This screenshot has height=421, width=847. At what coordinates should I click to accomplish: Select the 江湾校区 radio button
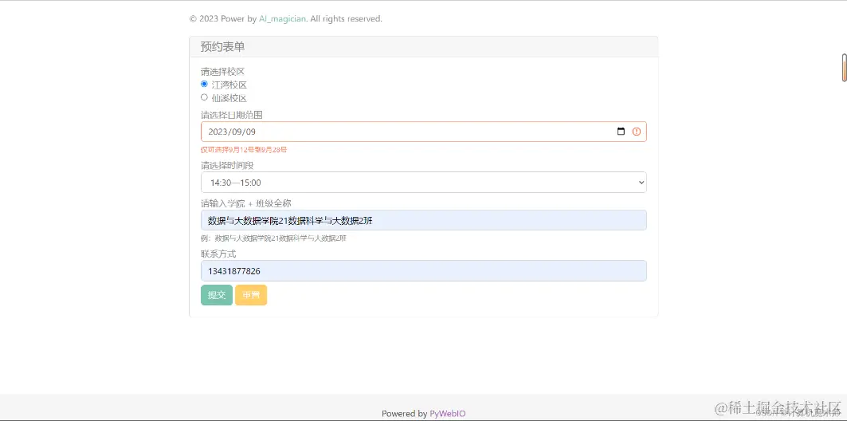pos(204,85)
